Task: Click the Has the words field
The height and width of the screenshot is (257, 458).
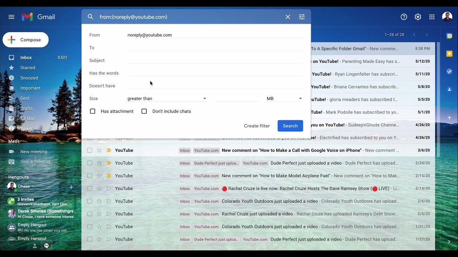Action: pyautogui.click(x=215, y=73)
